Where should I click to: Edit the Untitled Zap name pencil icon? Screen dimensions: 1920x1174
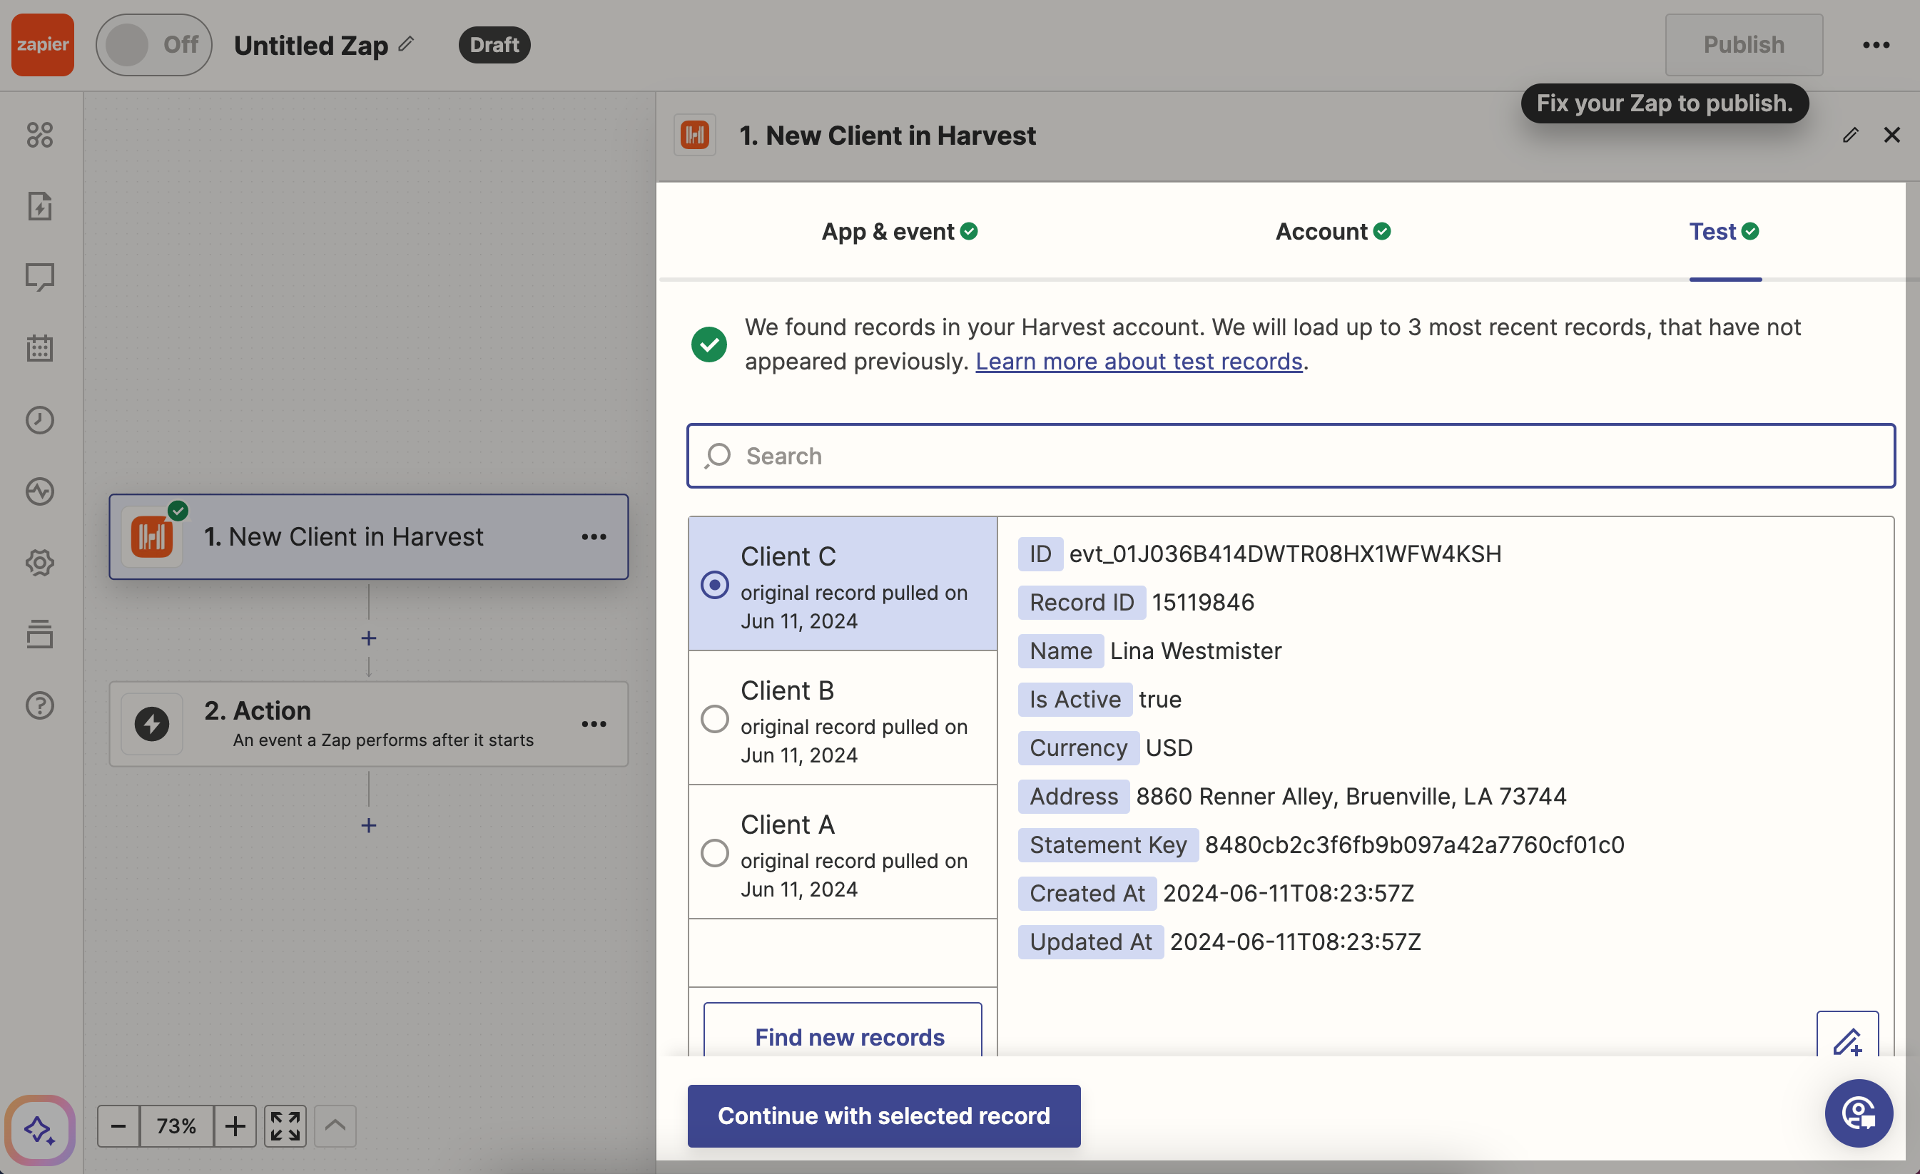406,44
